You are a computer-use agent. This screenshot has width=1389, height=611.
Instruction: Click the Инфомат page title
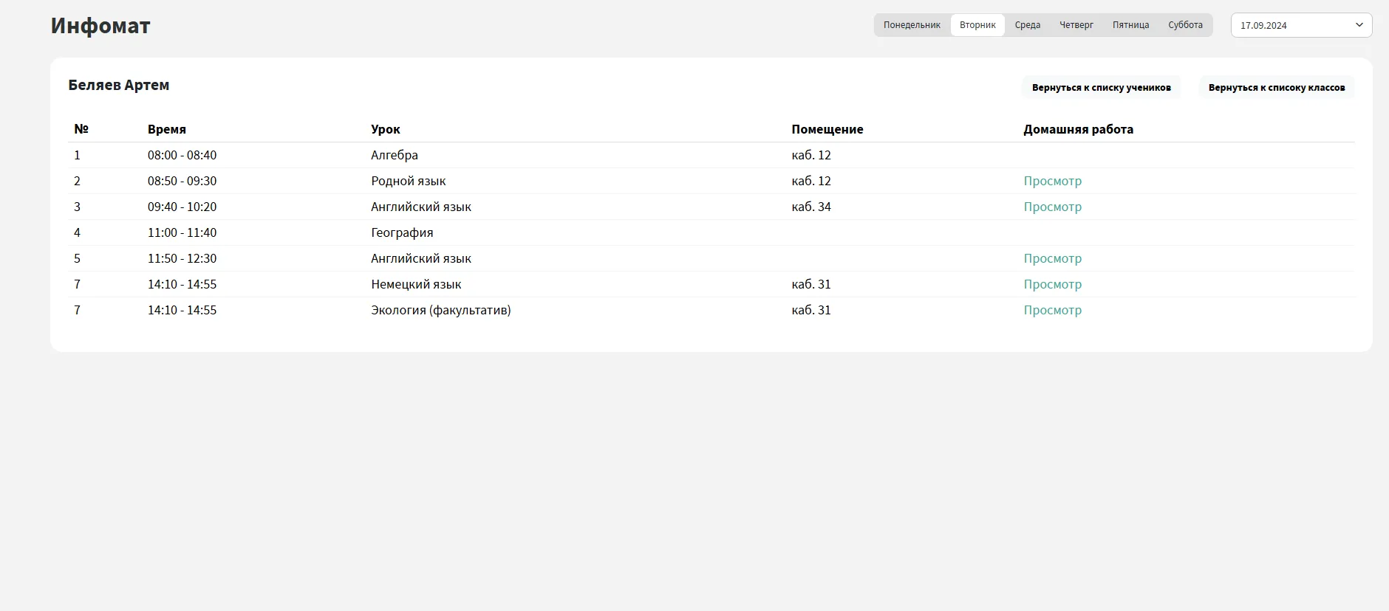click(x=100, y=26)
